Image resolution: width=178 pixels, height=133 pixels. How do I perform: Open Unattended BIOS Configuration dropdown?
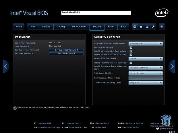tap(146, 44)
